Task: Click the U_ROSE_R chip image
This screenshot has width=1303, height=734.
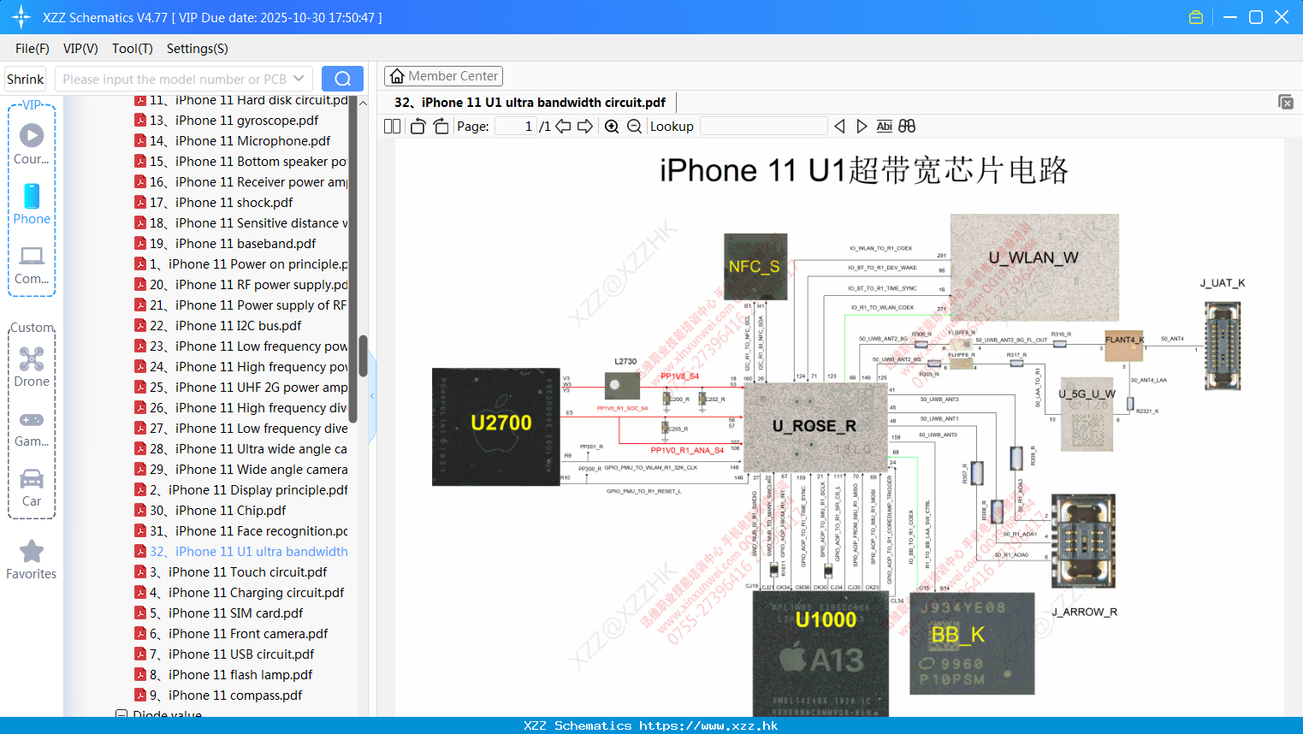Action: click(814, 426)
